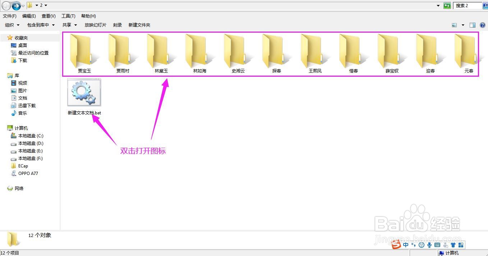Screen dimensions: 488x256
Task: Click the Sogou microphone voice input icon
Action: point(429,245)
